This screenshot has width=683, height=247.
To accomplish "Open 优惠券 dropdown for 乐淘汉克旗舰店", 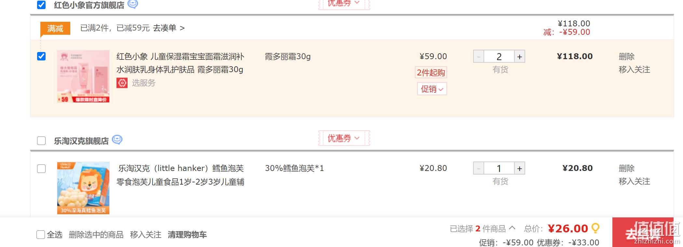I will click(x=344, y=138).
